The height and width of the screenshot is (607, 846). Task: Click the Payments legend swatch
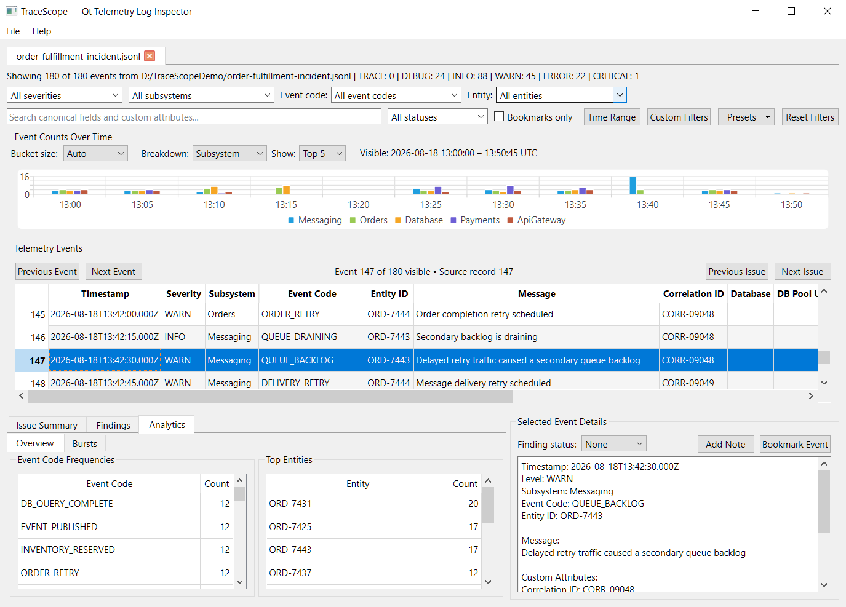point(453,220)
